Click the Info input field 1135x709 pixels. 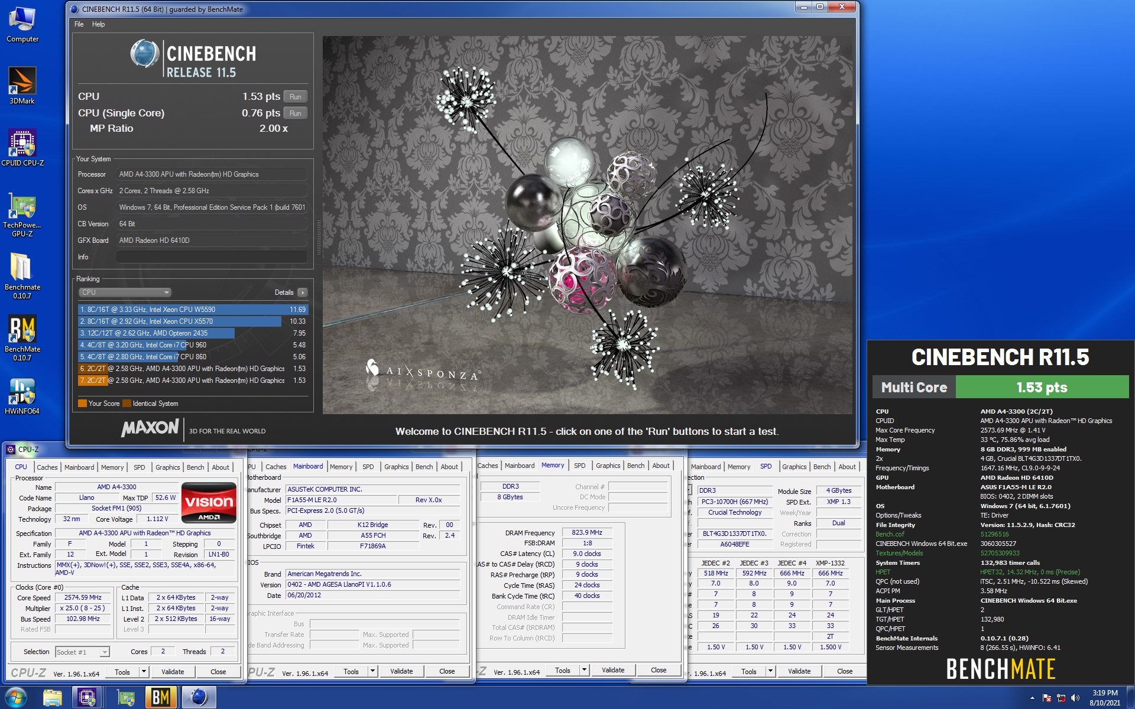212,257
